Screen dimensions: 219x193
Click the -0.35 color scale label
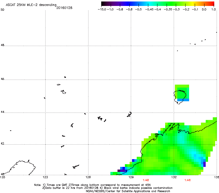(168, 10)
